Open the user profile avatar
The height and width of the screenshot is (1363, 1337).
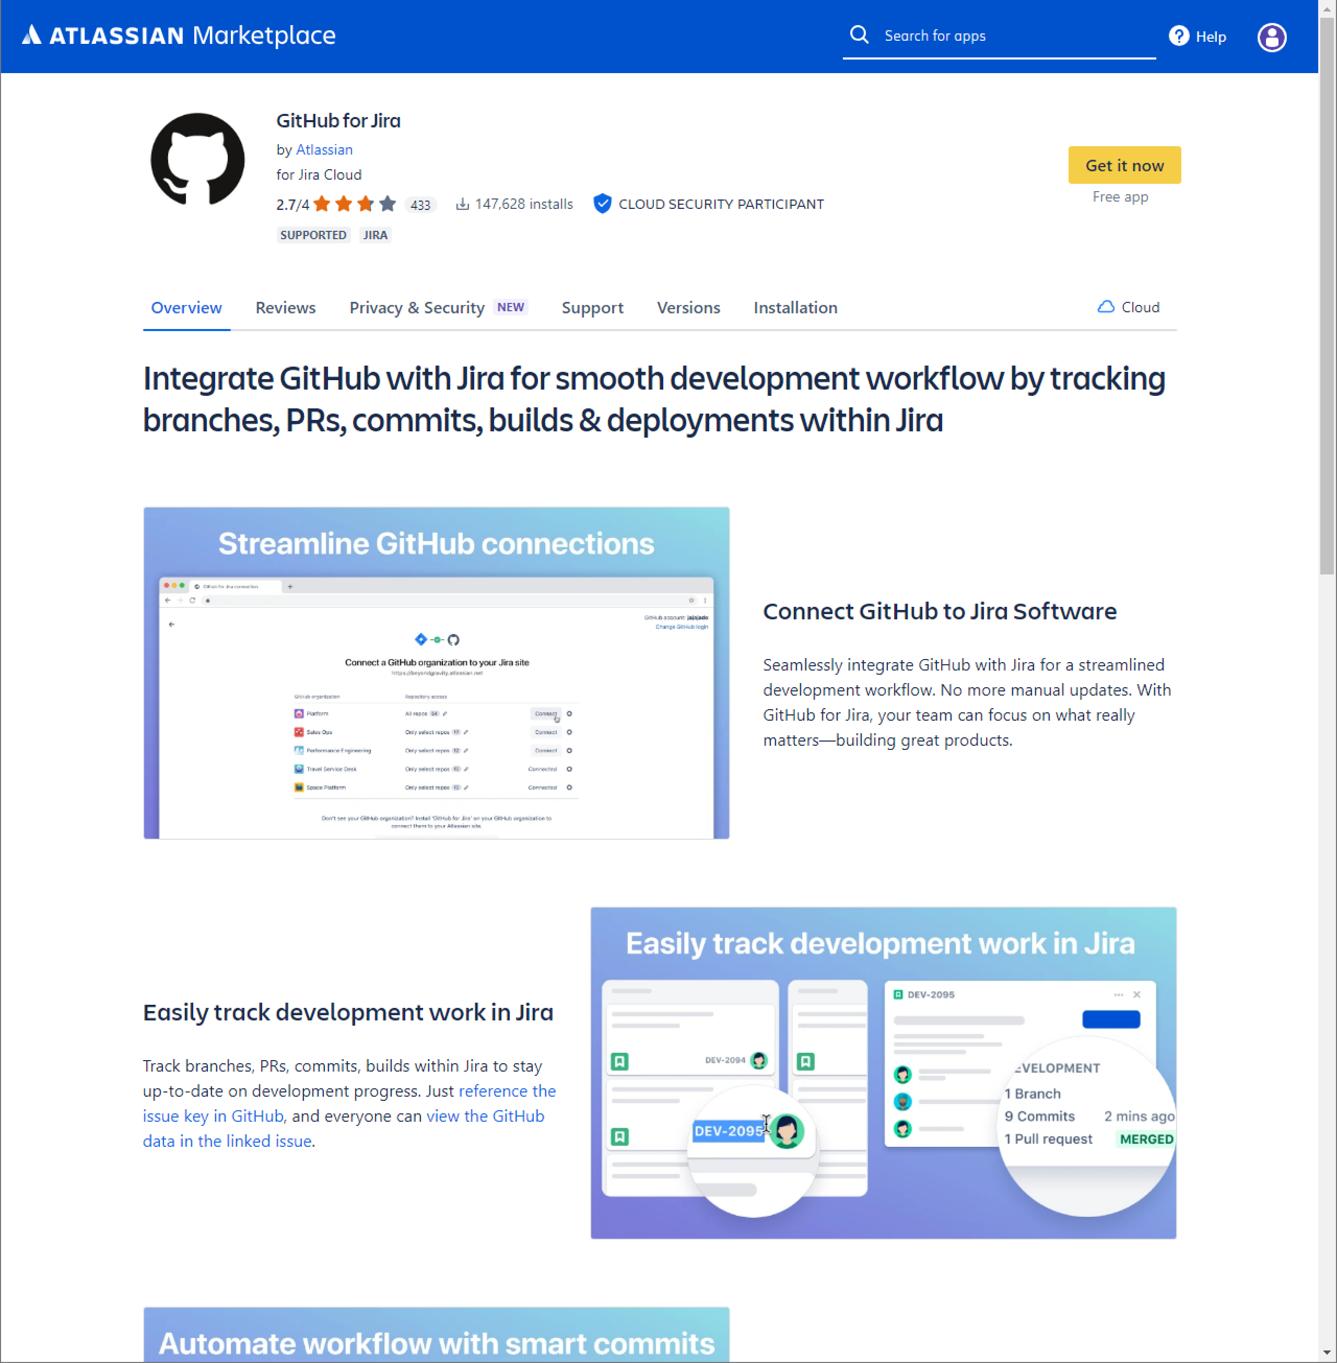tap(1271, 37)
